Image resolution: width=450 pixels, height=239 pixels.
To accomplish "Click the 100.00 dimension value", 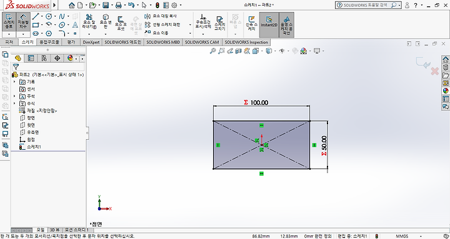I will pyautogui.click(x=259, y=102).
